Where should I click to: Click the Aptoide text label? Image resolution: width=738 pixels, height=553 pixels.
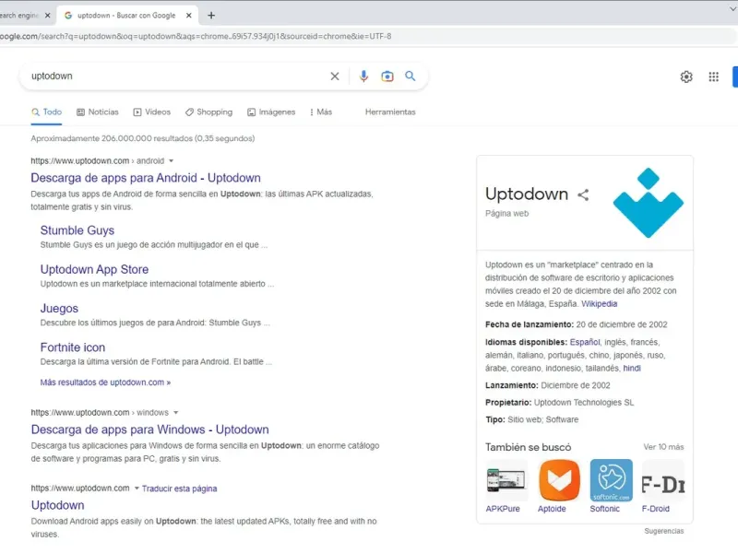tap(552, 509)
